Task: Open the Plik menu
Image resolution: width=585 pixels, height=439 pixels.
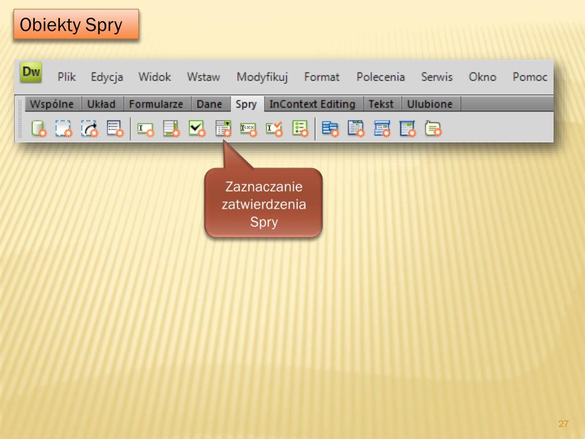Action: 66,77
